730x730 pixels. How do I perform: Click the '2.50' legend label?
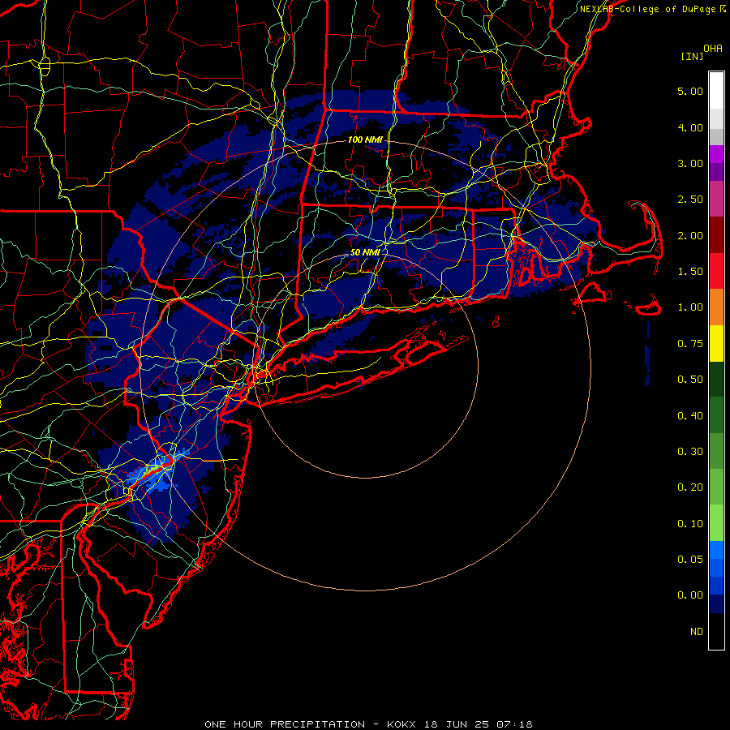(x=690, y=200)
